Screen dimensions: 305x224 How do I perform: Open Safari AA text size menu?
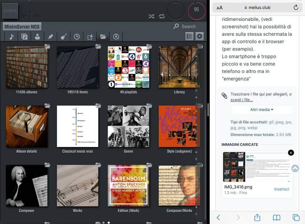pos(220,8)
